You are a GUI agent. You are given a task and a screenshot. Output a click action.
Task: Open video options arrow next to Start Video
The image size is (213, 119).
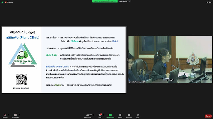[19, 115]
